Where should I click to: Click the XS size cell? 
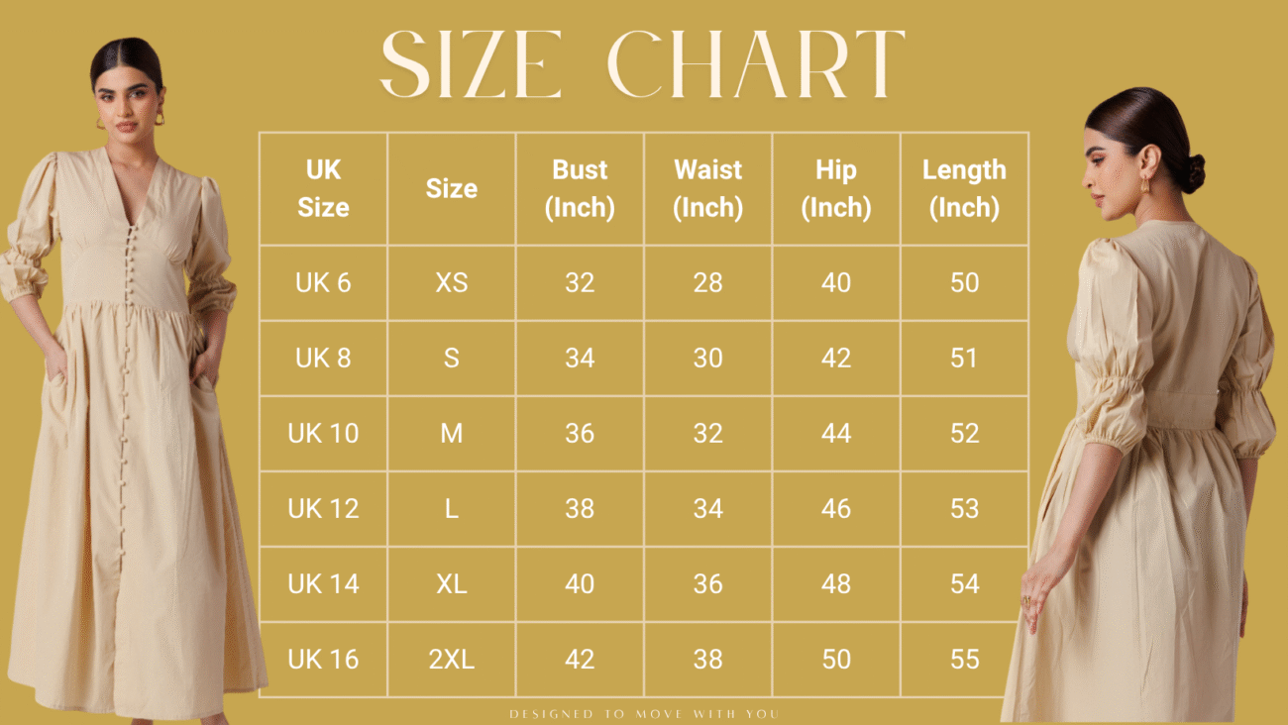tap(451, 282)
